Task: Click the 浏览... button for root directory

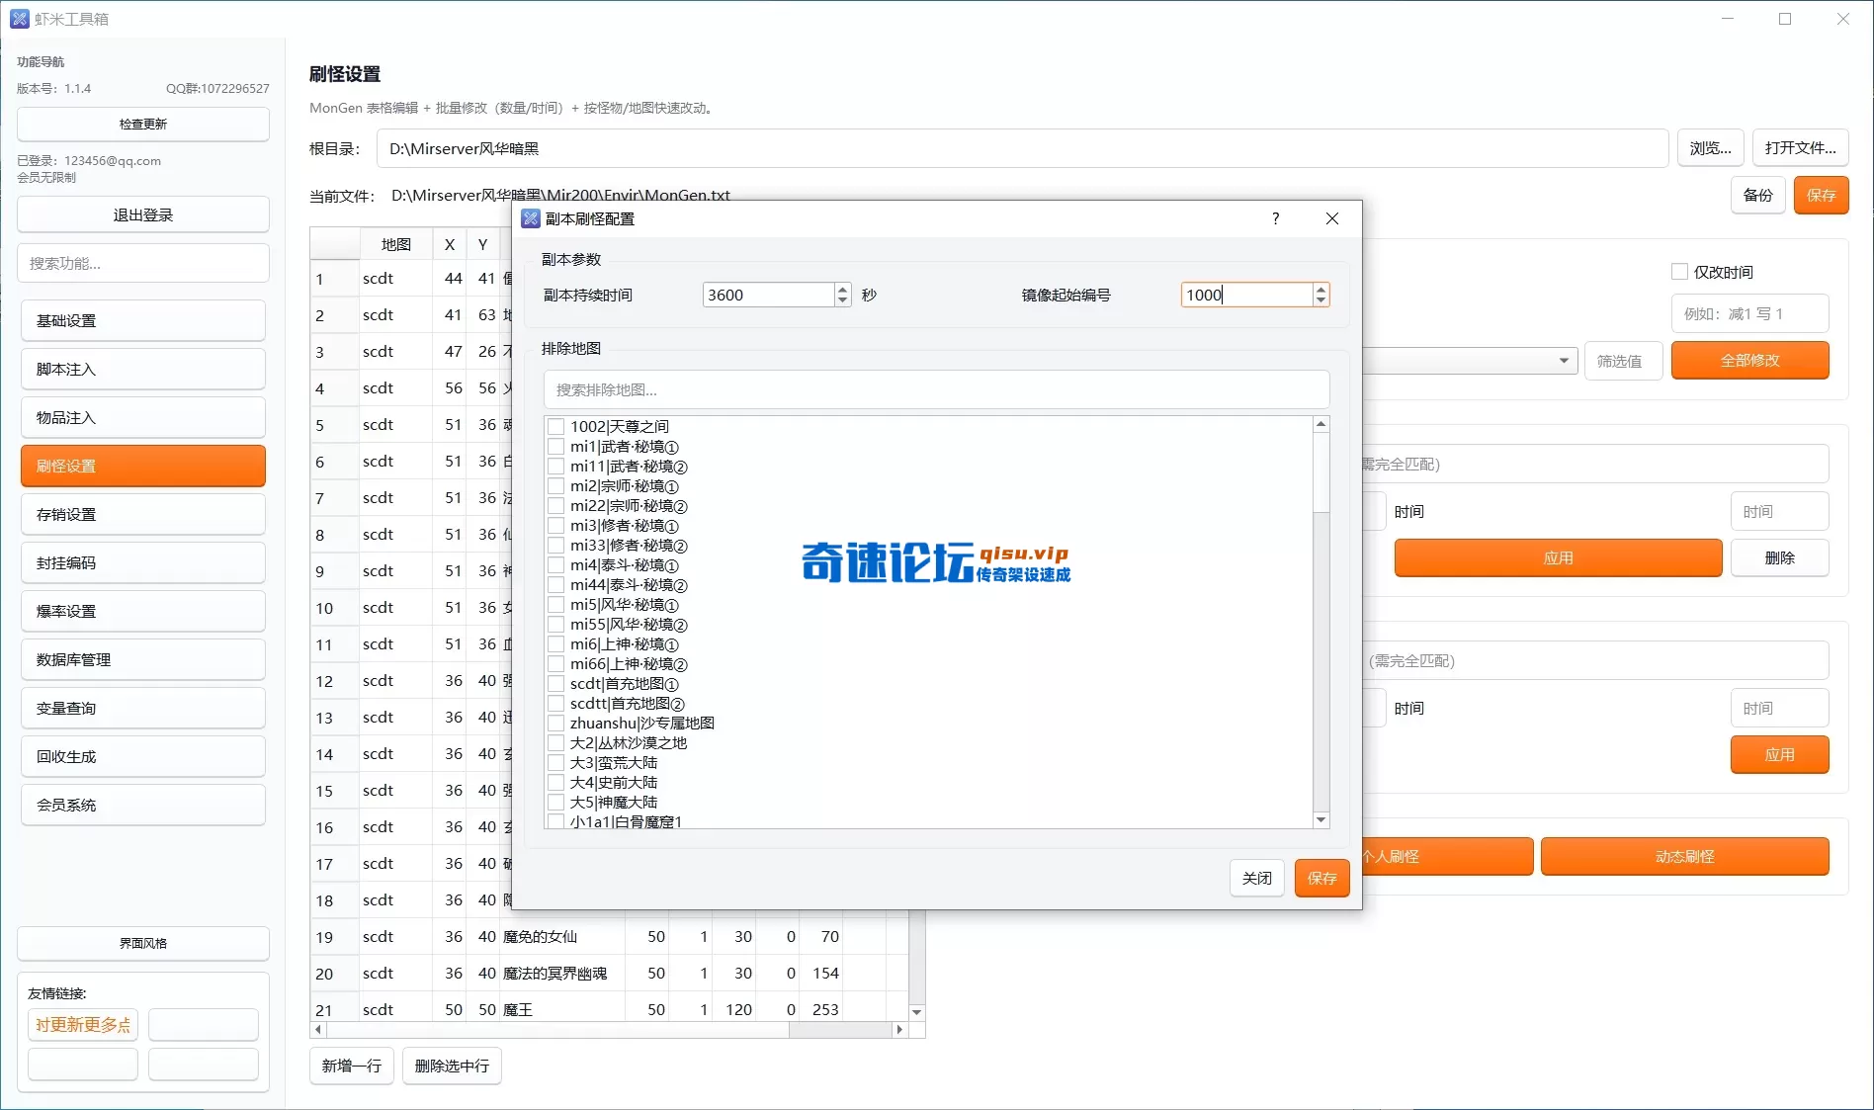Action: pos(1709,148)
